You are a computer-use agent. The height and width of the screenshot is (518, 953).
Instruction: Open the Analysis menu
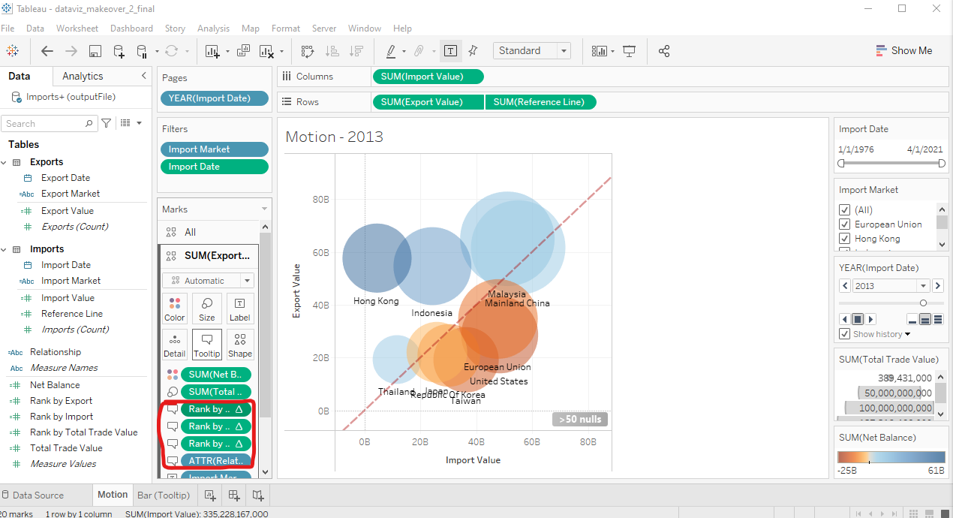[x=213, y=29]
